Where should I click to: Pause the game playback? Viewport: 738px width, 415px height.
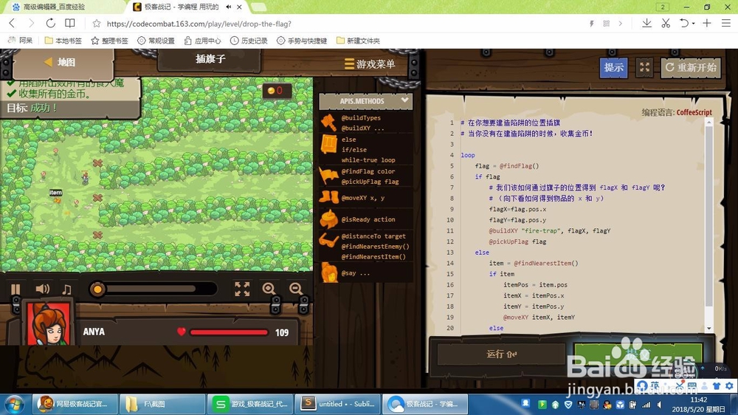click(x=15, y=289)
